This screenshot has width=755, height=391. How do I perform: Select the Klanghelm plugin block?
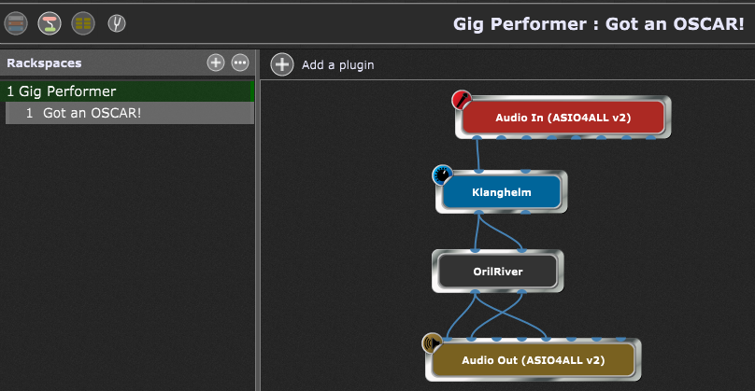pos(501,192)
